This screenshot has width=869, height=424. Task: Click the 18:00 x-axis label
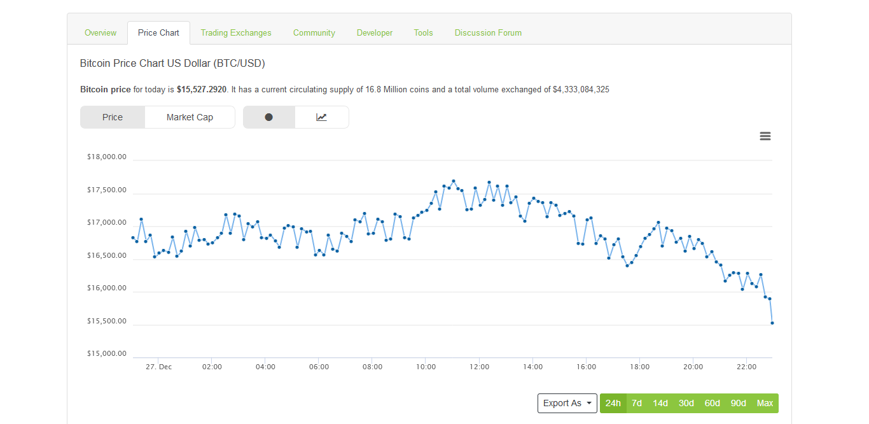click(x=639, y=367)
